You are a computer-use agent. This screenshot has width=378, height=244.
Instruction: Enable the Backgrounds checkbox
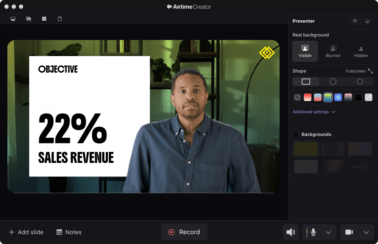click(296, 134)
